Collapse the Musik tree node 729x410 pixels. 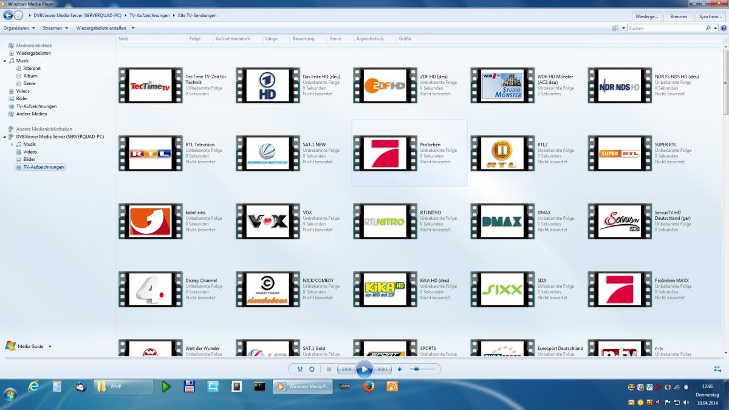[x=5, y=61]
